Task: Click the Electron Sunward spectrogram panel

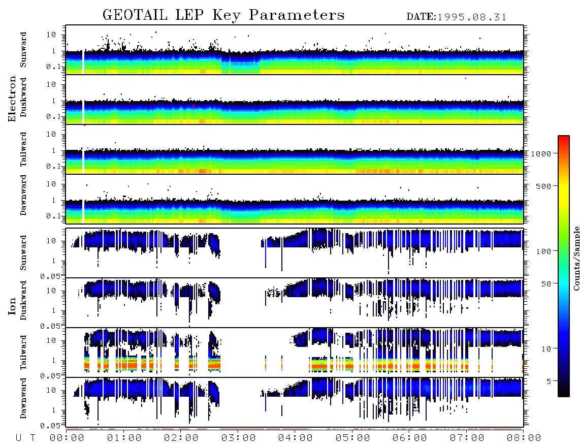Action: (295, 50)
